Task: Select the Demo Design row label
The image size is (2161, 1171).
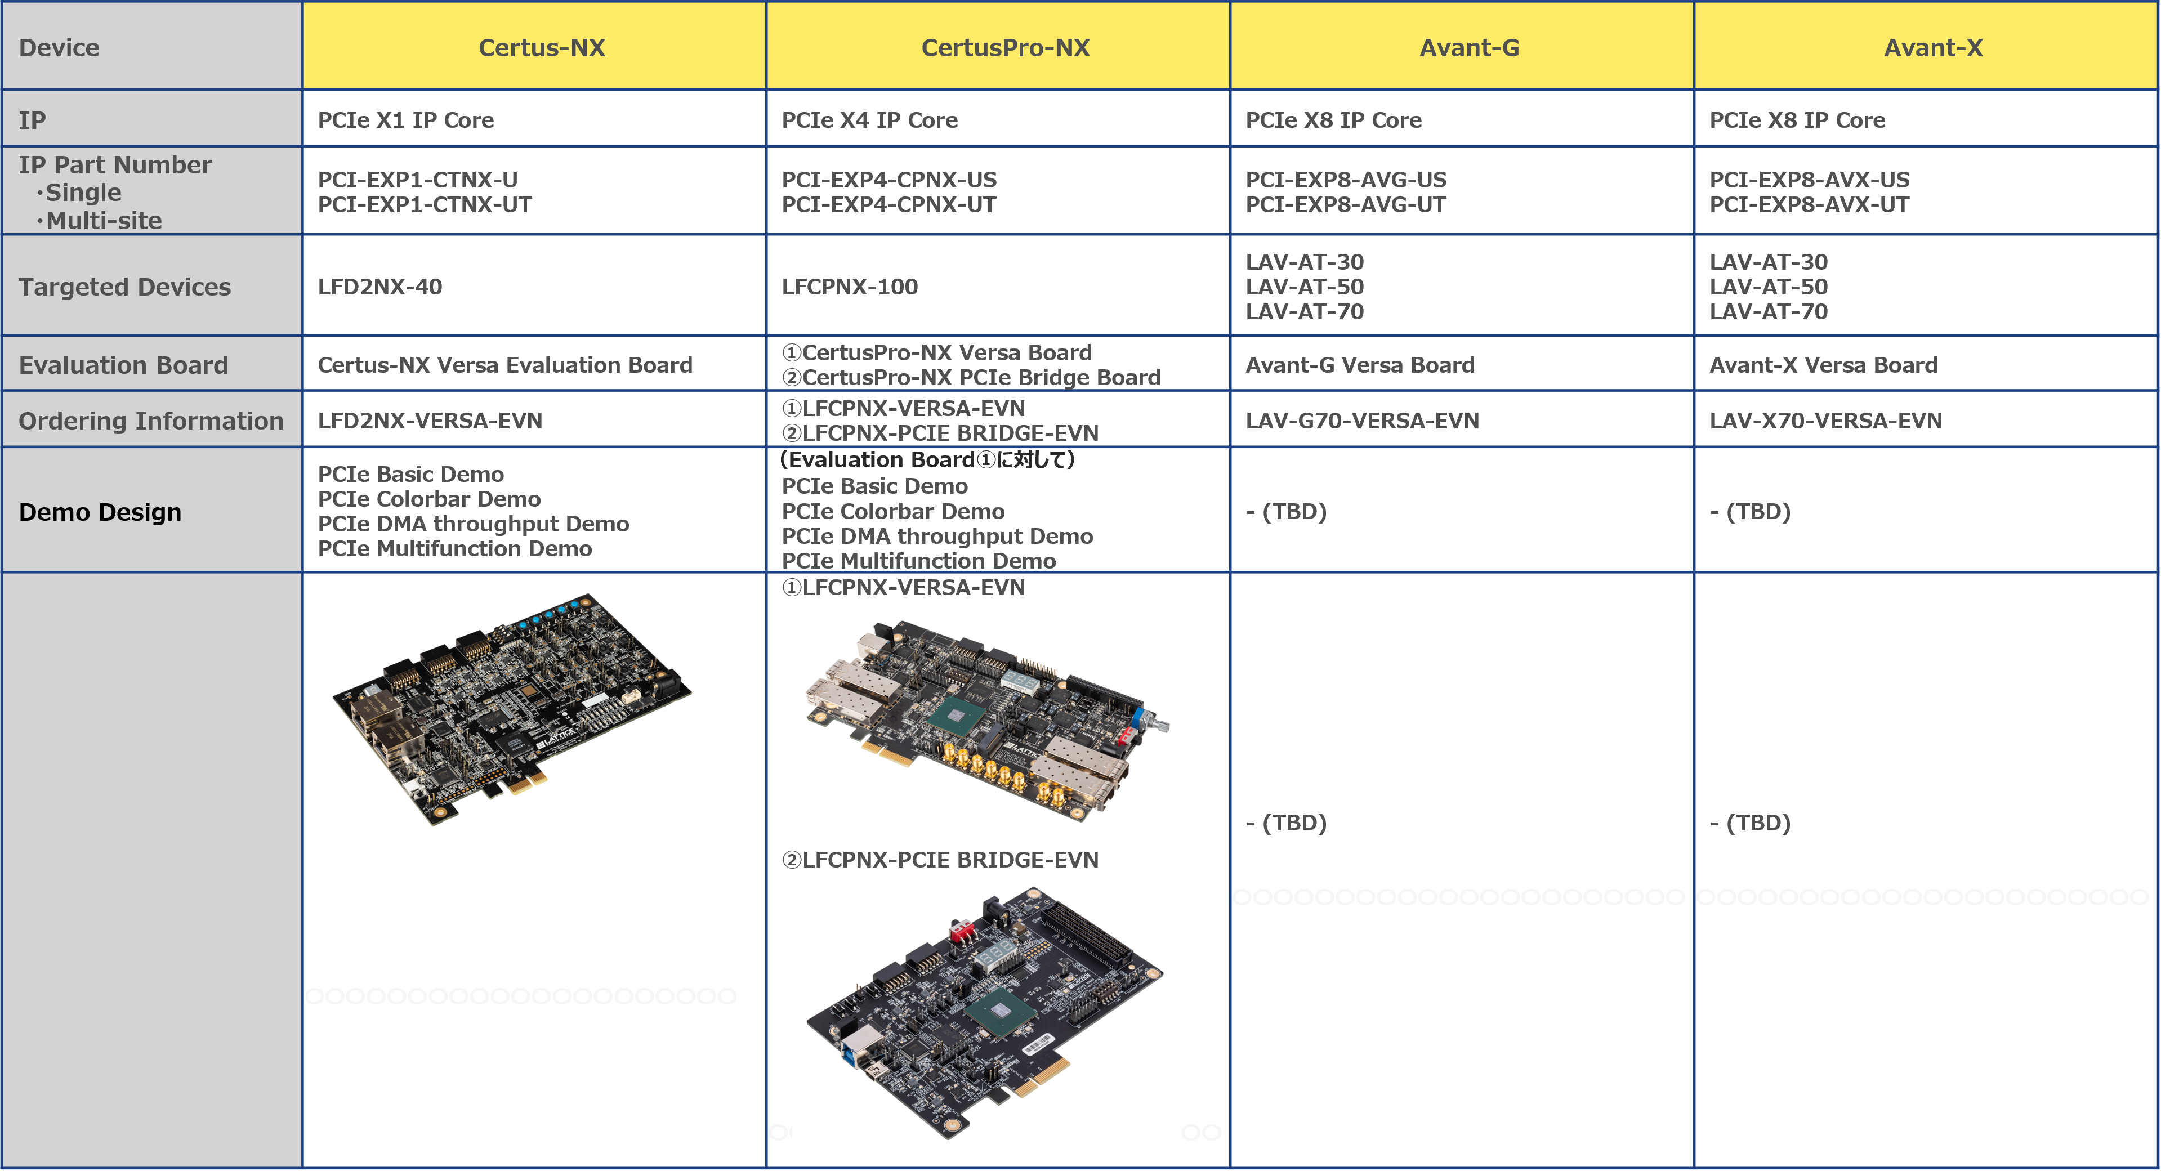Action: pyautogui.click(x=100, y=512)
